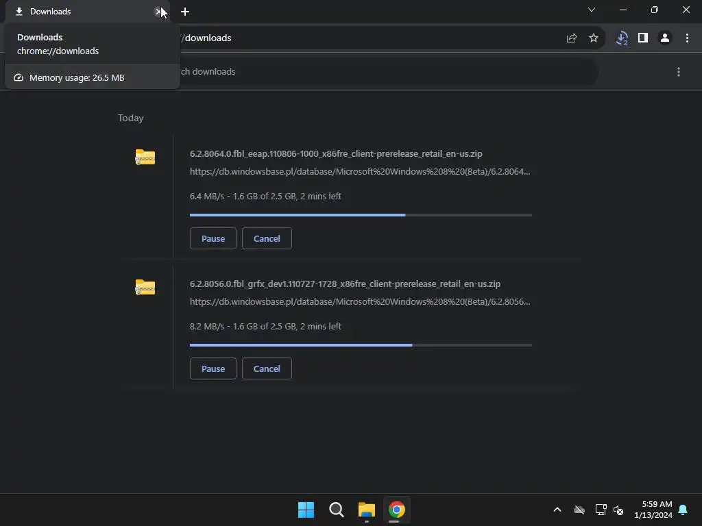This screenshot has height=526, width=702.
Task: Open the Chrome downloads toolbar icon
Action: 621,38
